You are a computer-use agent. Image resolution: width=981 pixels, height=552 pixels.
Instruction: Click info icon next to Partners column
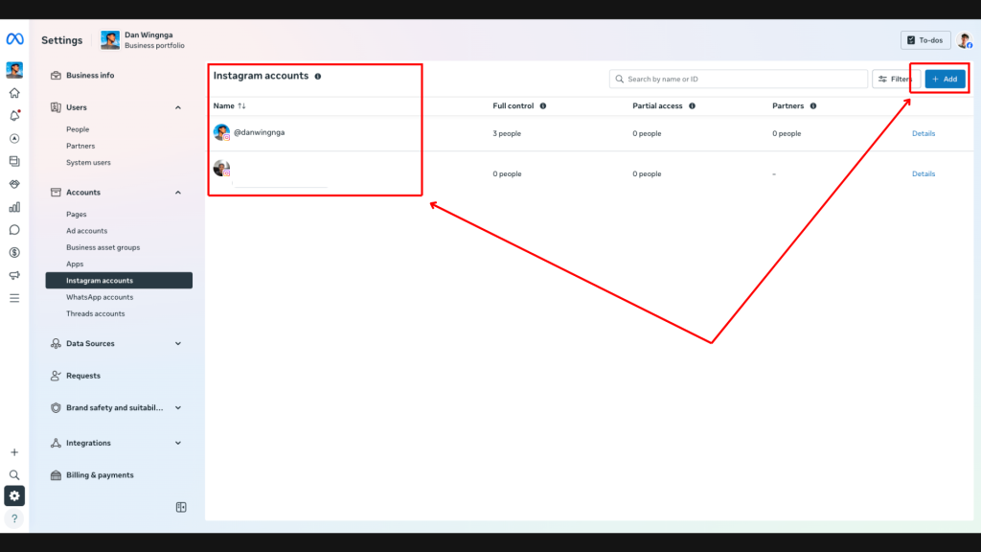point(813,105)
